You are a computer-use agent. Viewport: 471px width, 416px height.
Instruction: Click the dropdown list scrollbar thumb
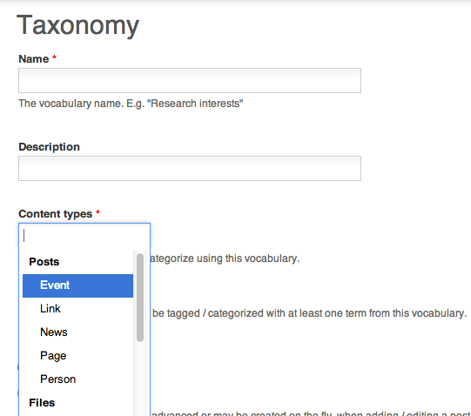(140, 298)
